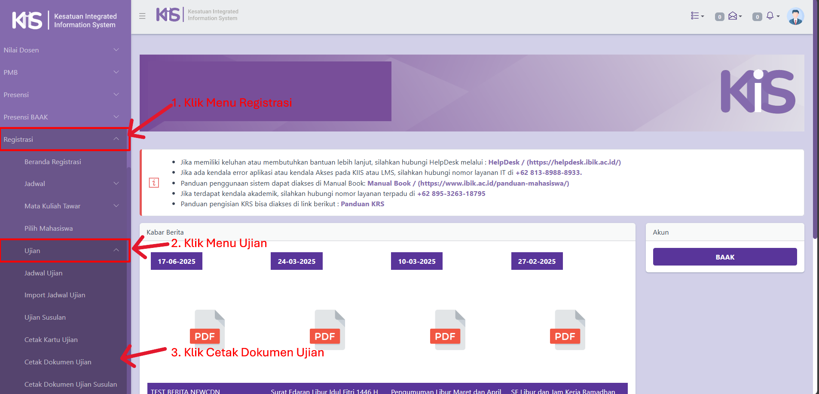
Task: Open Beranda Registrasi menu item
Action: [53, 162]
